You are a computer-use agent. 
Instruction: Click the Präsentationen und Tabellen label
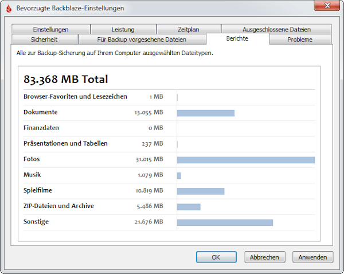click(x=65, y=143)
